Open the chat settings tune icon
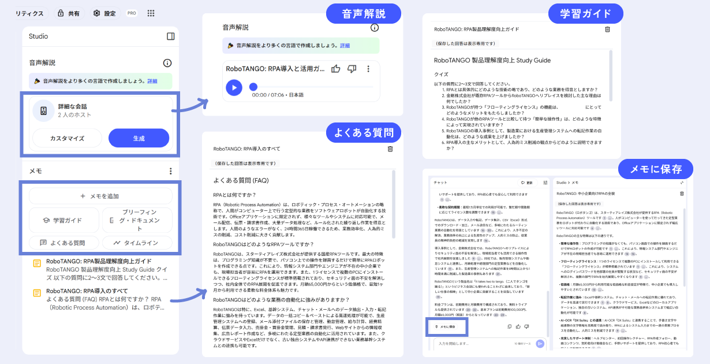 pos(545,183)
